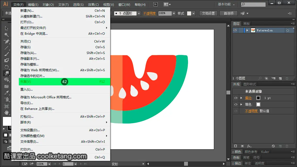Expand the 色板 swatches panel tab
Screen dimensions: 297x167
tap(236, 158)
